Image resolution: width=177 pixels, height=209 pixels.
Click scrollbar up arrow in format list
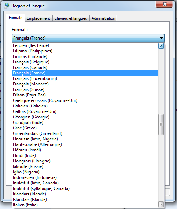click(x=161, y=46)
